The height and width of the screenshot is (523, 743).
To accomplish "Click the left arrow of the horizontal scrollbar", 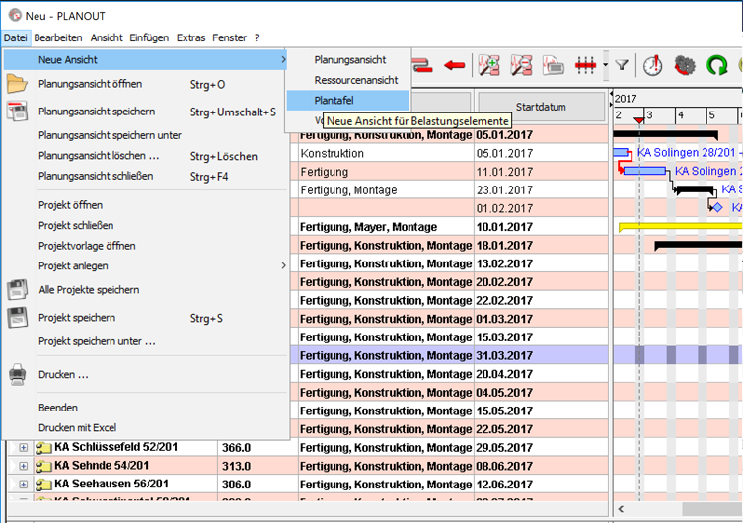I will 621,509.
